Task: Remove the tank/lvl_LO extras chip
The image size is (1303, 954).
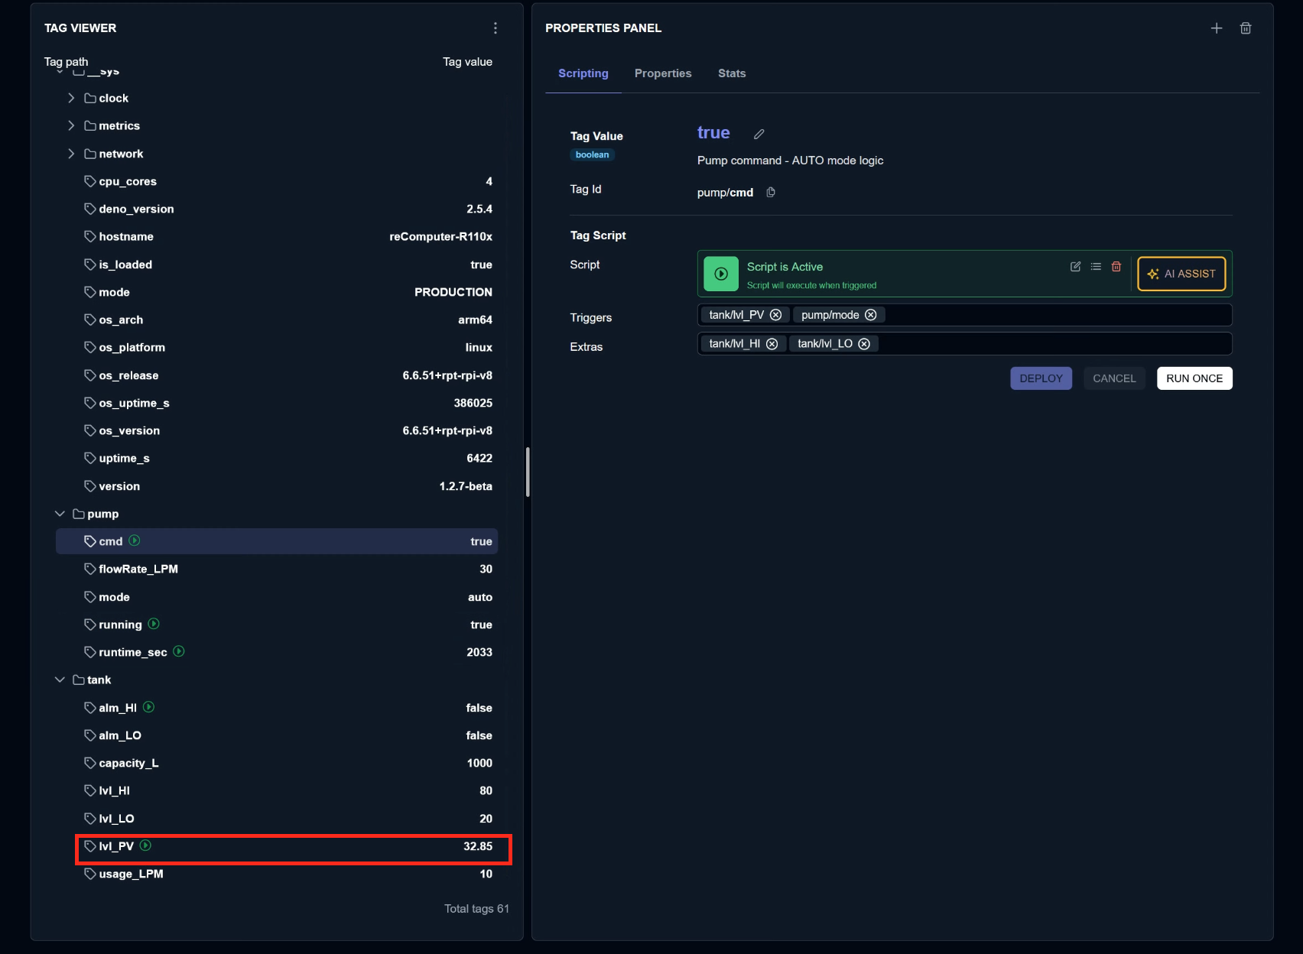Action: point(864,344)
